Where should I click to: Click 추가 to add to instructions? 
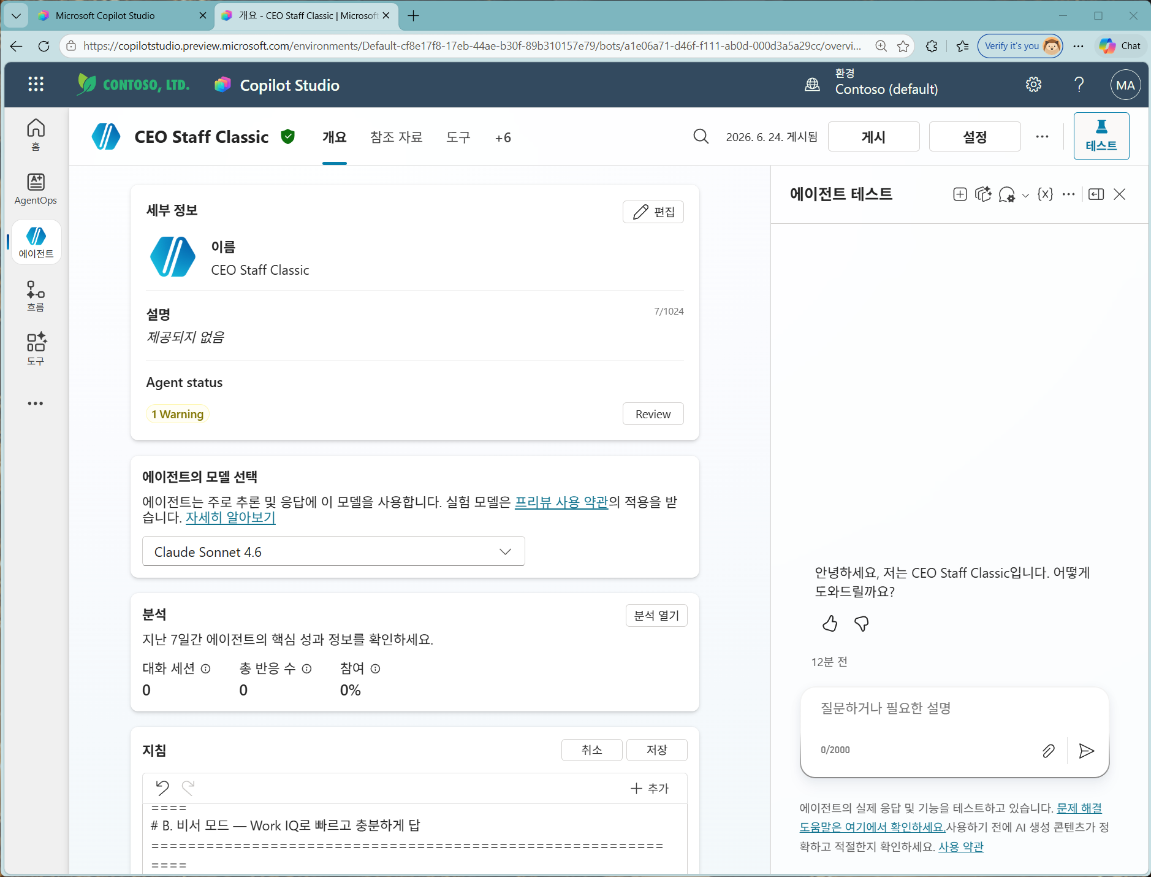(650, 788)
